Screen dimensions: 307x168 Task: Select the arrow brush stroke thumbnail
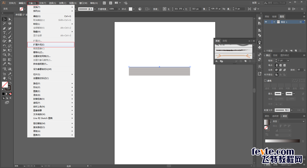(x=233, y=56)
